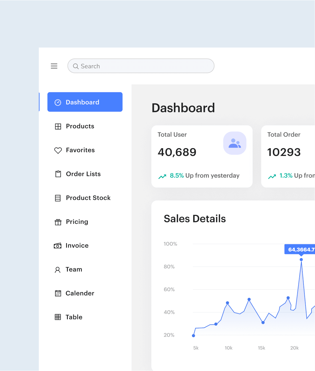The height and width of the screenshot is (371, 315).
Task: Go to Order Lists page
Action: coord(83,174)
